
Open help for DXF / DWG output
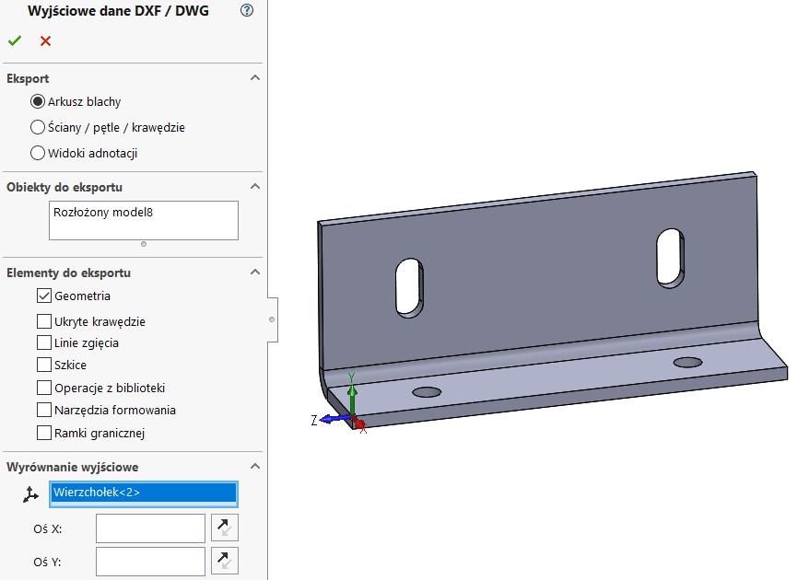tap(247, 10)
